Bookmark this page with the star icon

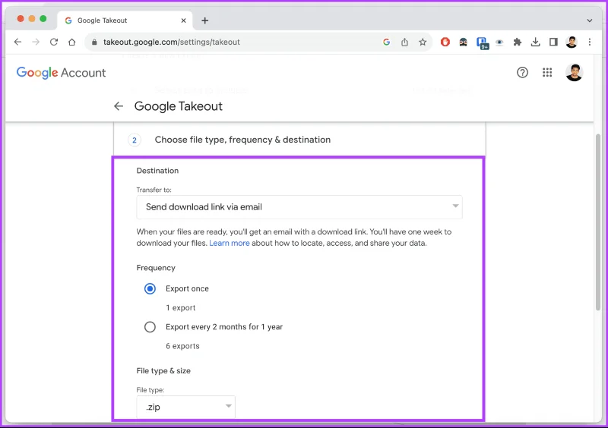(423, 42)
